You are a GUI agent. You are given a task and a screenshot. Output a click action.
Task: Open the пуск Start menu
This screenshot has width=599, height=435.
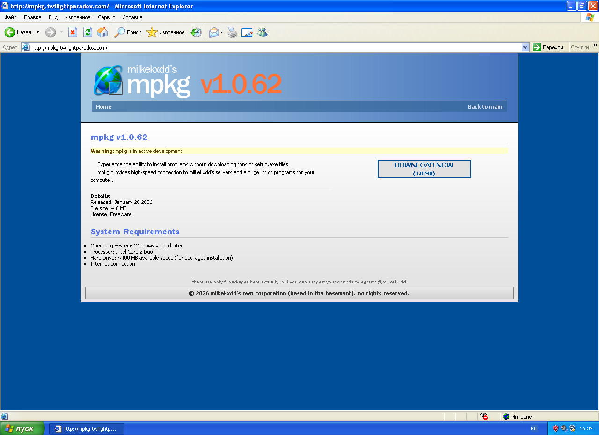[x=22, y=428]
